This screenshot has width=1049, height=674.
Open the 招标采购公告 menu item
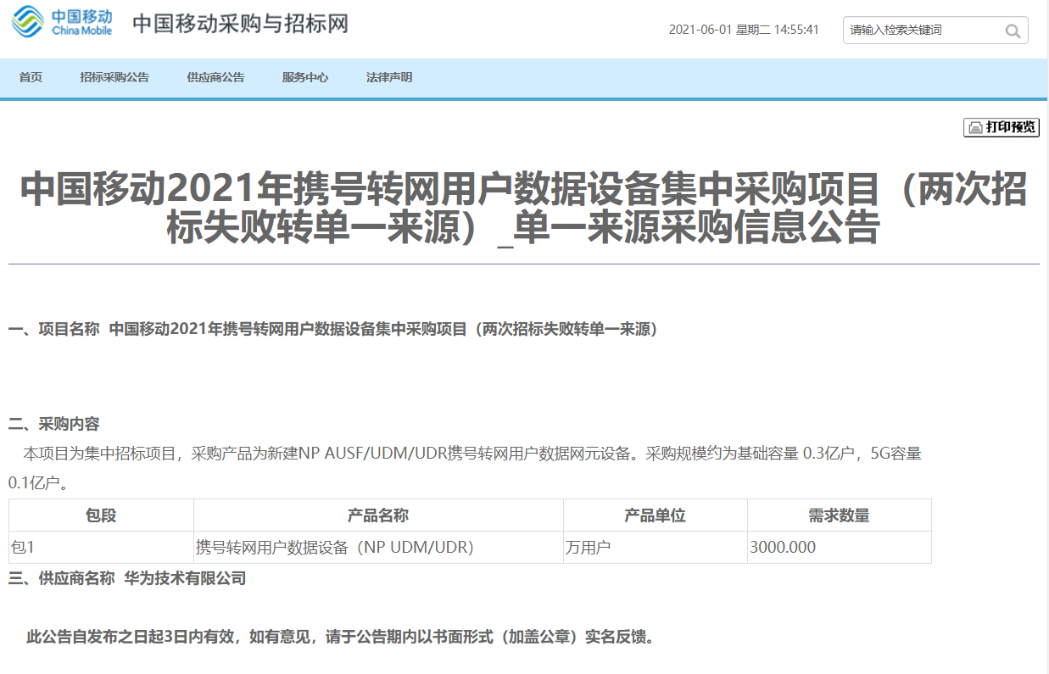[114, 78]
